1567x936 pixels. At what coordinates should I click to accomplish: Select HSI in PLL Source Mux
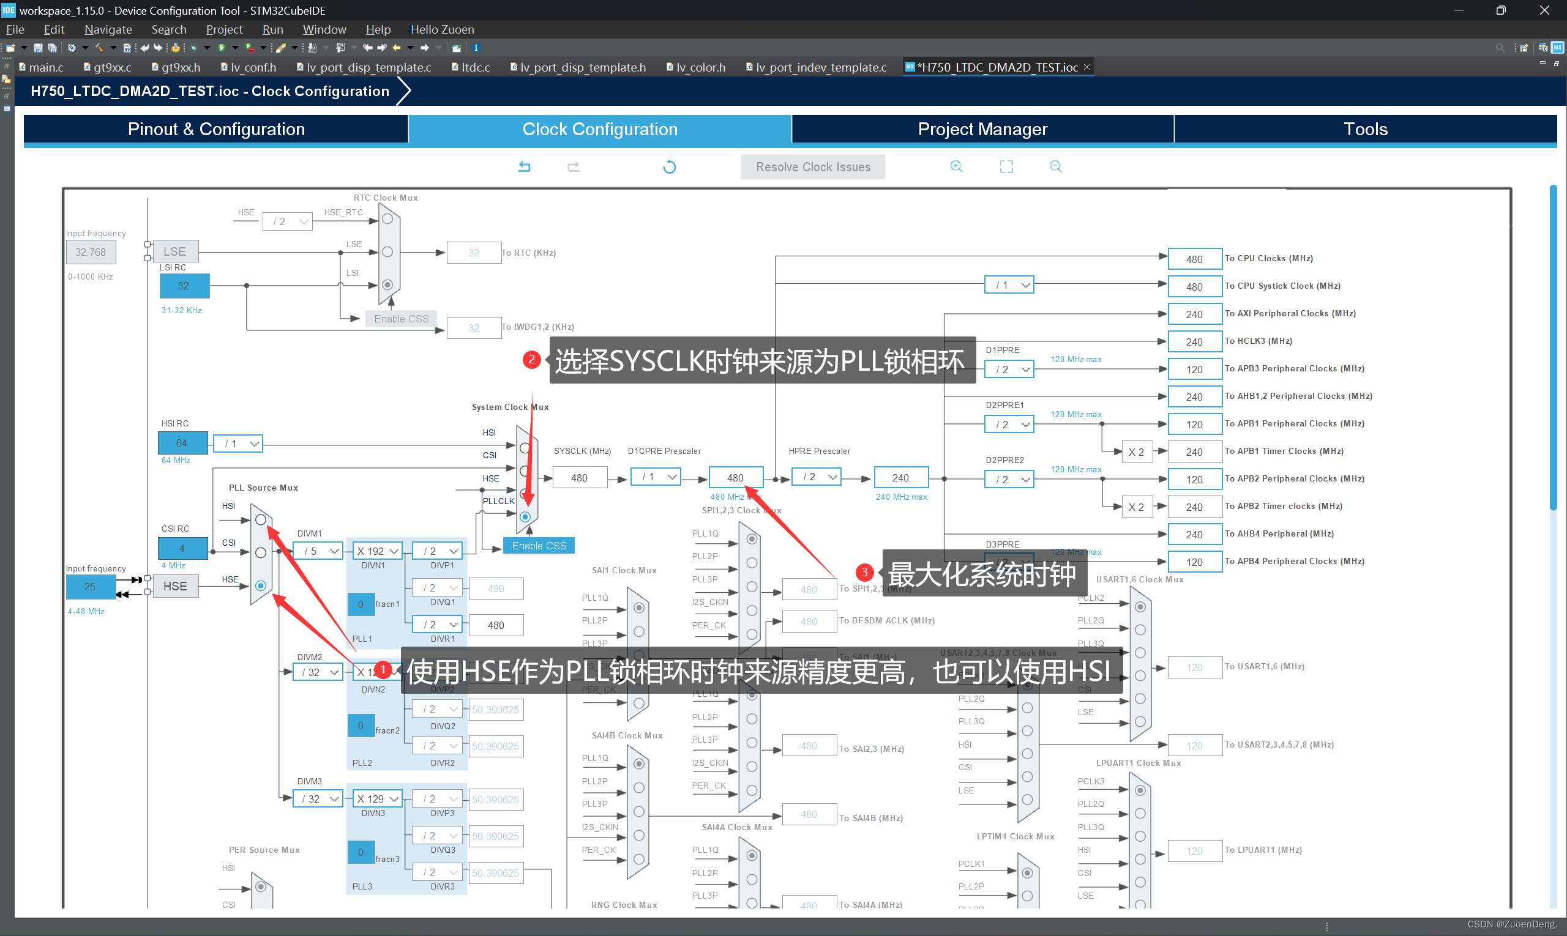pyautogui.click(x=261, y=520)
